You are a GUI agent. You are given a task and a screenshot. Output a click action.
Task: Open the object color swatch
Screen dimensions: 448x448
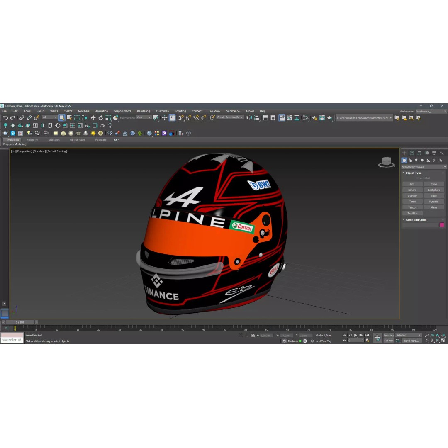[x=442, y=225]
